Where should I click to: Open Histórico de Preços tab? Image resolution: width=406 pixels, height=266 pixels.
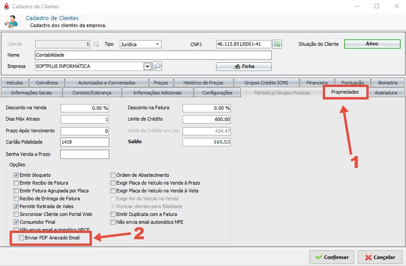coord(203,83)
